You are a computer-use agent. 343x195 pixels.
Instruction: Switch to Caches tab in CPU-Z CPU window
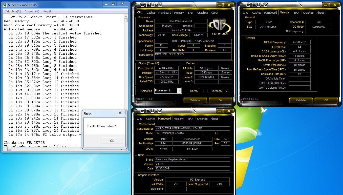[151, 13]
